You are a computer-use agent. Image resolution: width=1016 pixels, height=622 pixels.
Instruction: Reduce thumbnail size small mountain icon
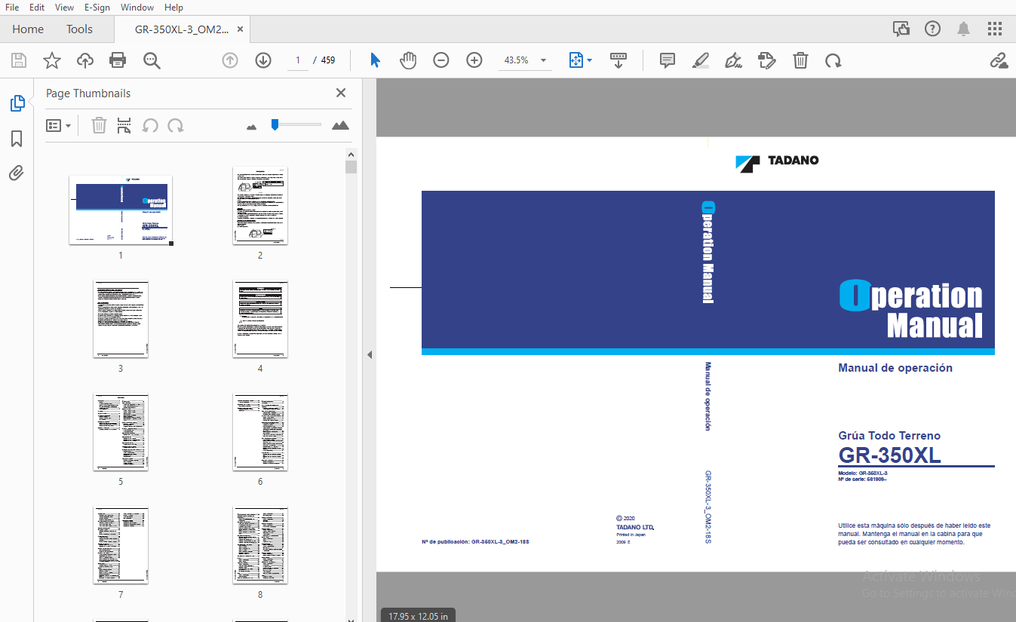pyautogui.click(x=252, y=127)
